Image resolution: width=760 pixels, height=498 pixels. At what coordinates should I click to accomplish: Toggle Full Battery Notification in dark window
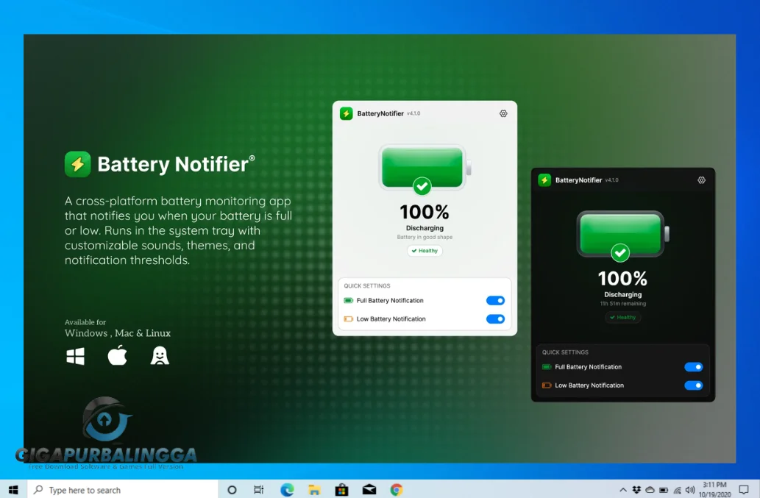(x=694, y=367)
